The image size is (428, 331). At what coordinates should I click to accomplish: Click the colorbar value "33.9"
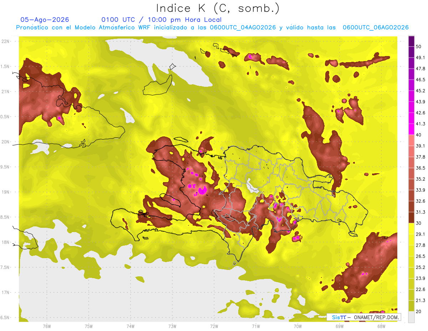pos(421,190)
